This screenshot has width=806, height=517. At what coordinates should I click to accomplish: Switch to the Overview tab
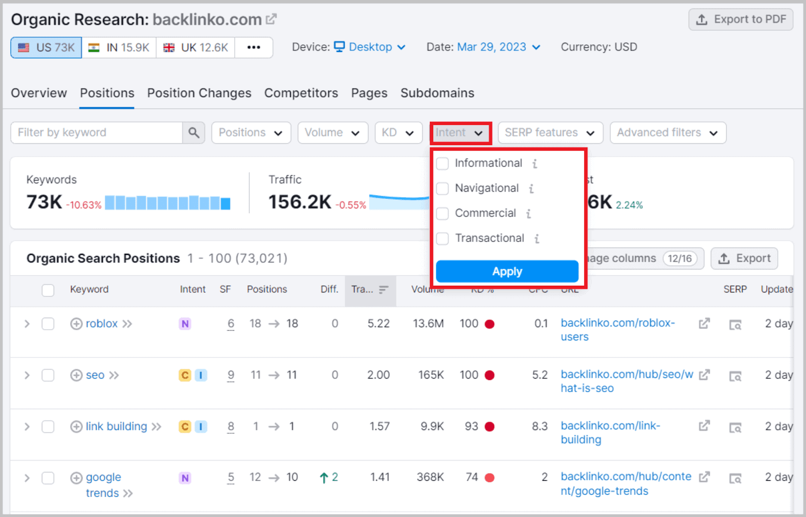click(39, 93)
